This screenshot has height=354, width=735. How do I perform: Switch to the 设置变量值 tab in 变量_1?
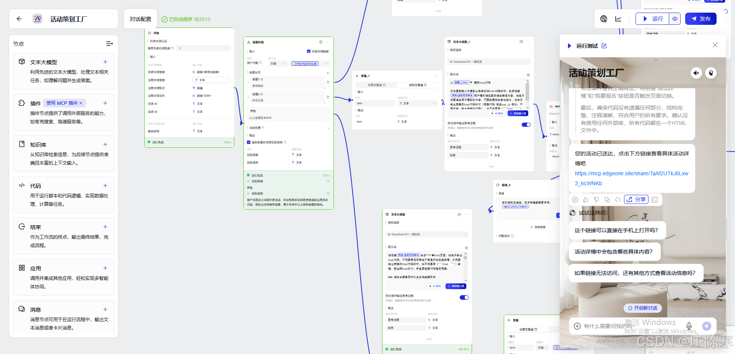coord(377,85)
